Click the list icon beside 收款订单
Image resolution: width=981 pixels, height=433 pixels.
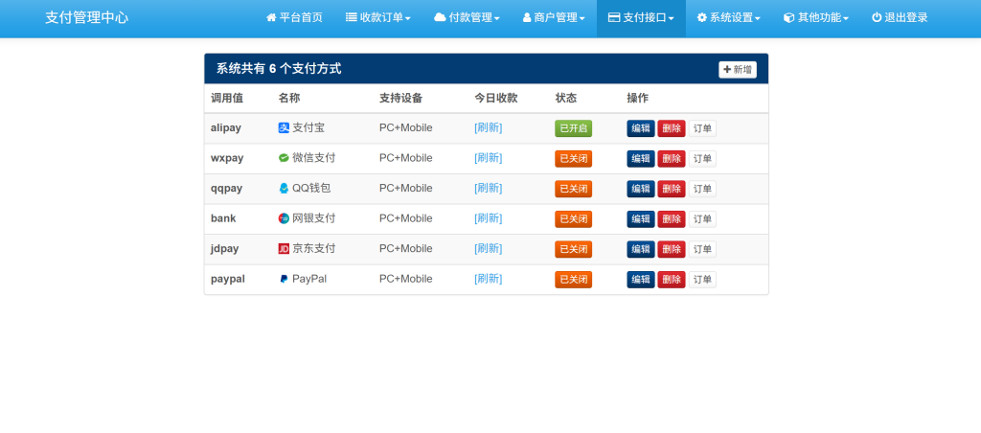(x=351, y=17)
